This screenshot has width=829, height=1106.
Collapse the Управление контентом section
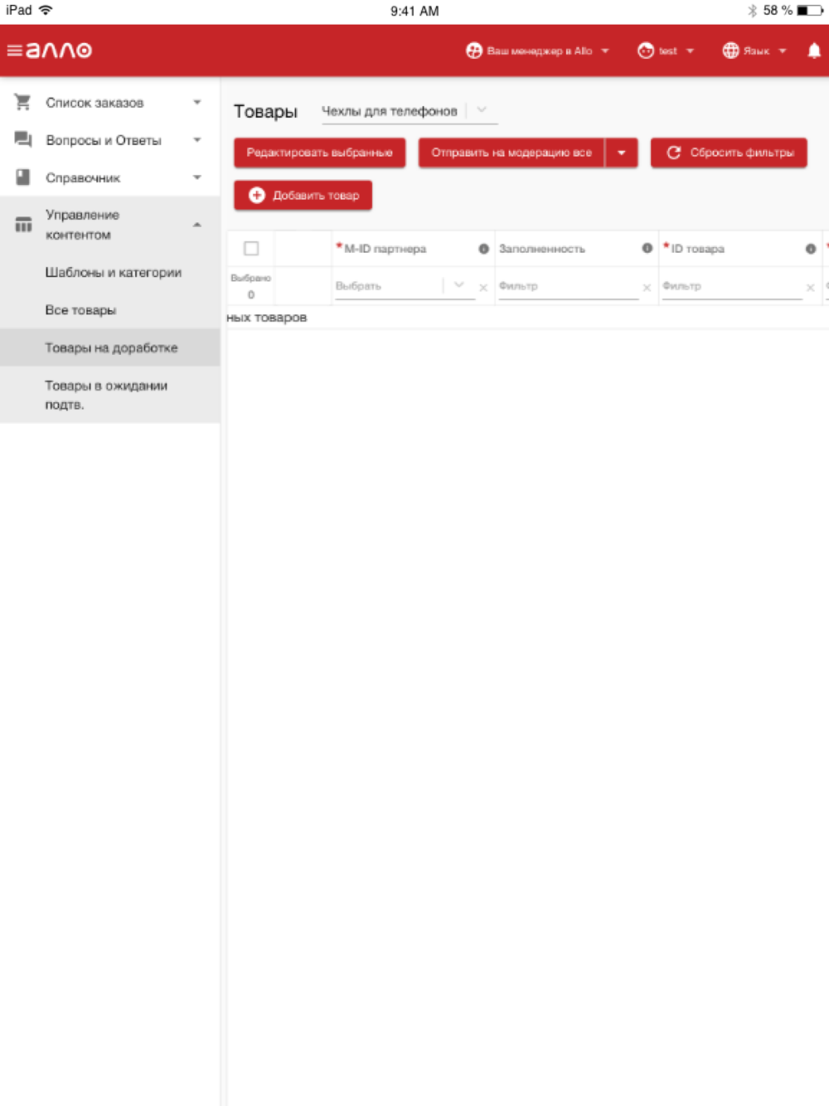(x=196, y=225)
